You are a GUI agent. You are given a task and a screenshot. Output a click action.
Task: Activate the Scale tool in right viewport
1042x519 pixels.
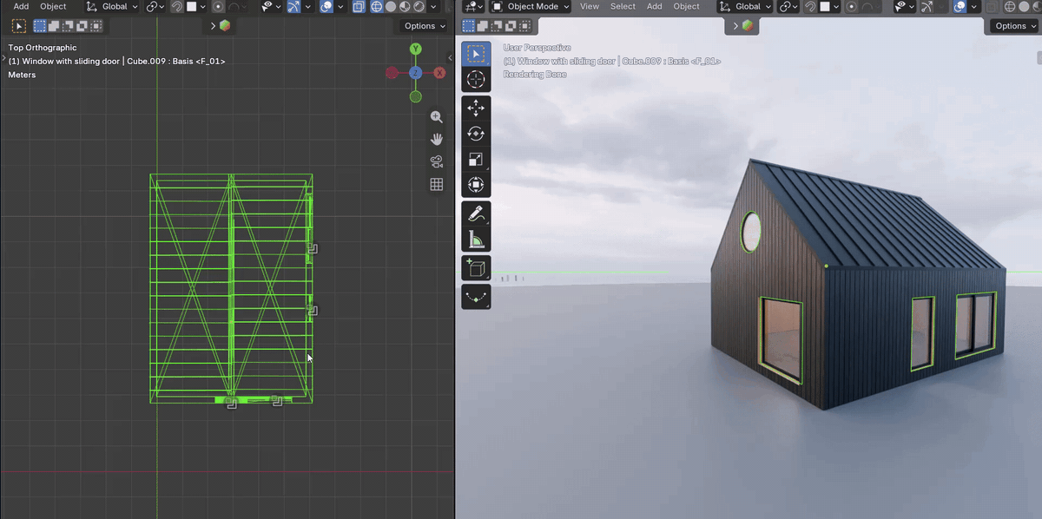(x=476, y=159)
